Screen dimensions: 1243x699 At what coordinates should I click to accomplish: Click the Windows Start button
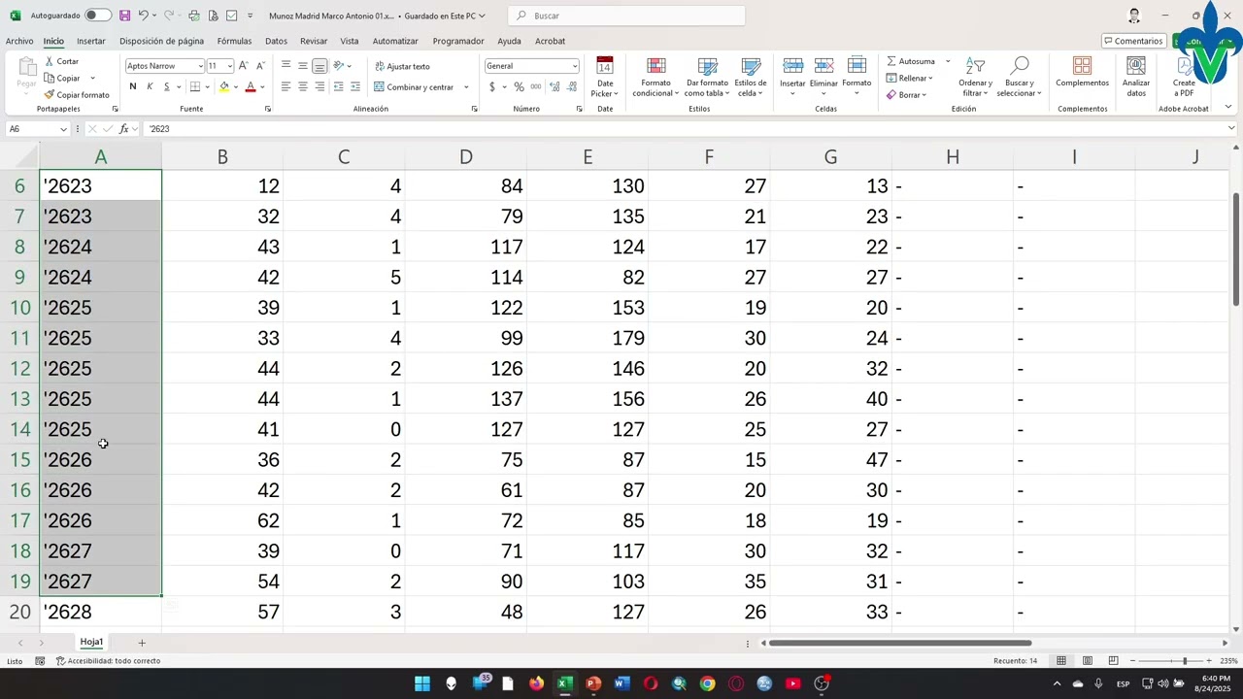422,683
